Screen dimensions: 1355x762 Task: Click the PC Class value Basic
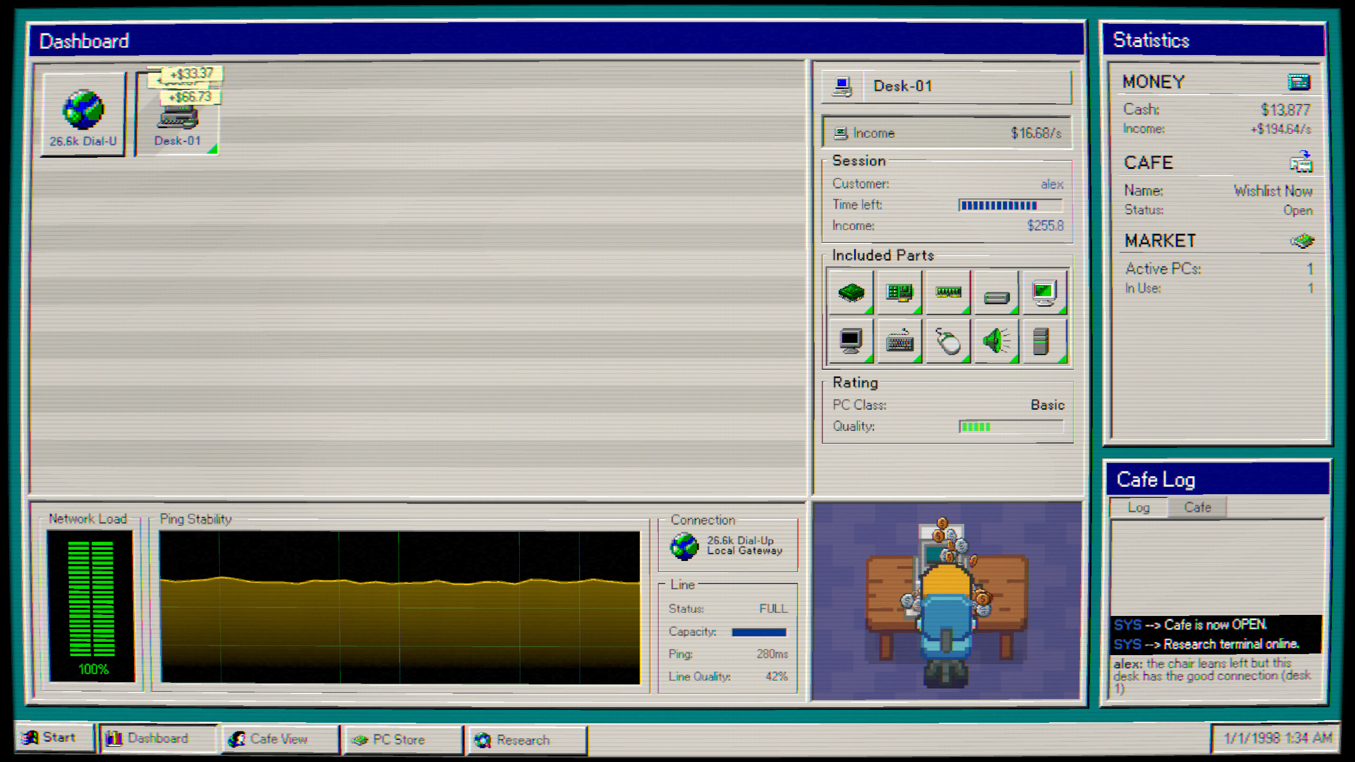tap(1047, 405)
